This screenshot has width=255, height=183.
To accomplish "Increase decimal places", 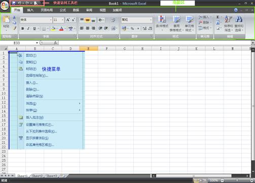I will 144,28.
